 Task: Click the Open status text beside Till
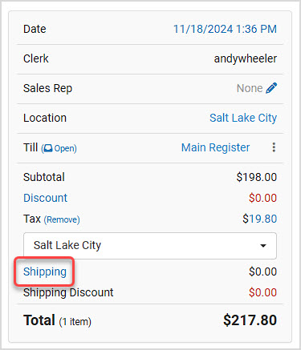[64, 148]
